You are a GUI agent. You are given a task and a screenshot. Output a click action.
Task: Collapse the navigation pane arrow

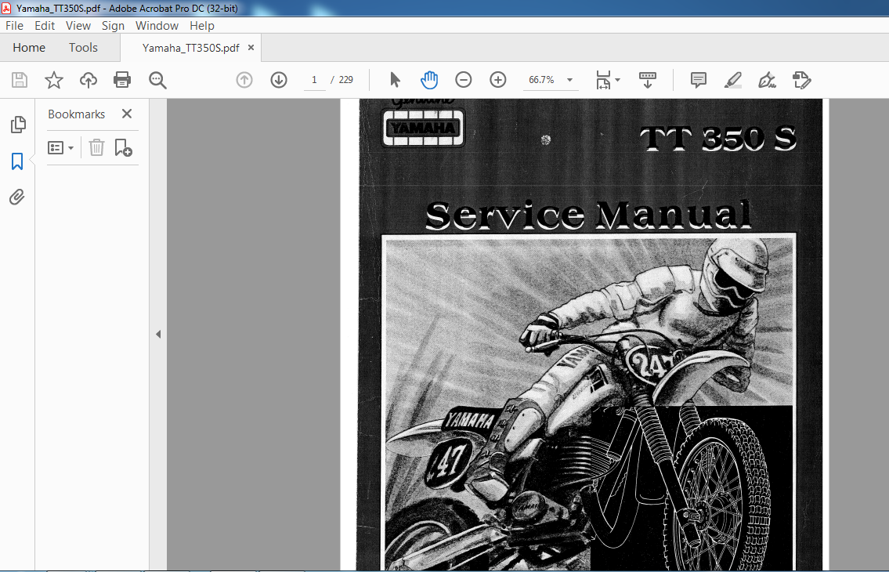point(158,335)
